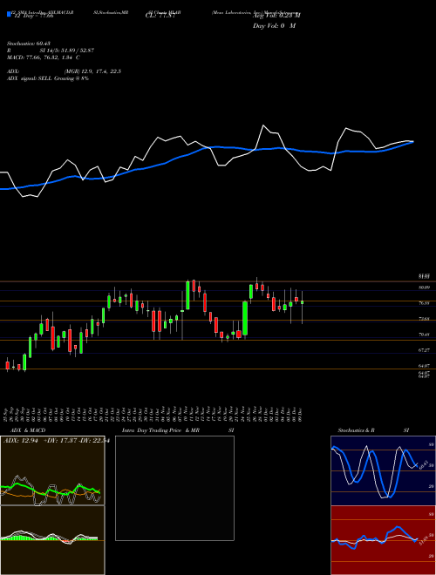This screenshot has width=436, height=575.
Task: Click the "Avg Vol: 0.23 M" label
Action: pyautogui.click(x=276, y=16)
